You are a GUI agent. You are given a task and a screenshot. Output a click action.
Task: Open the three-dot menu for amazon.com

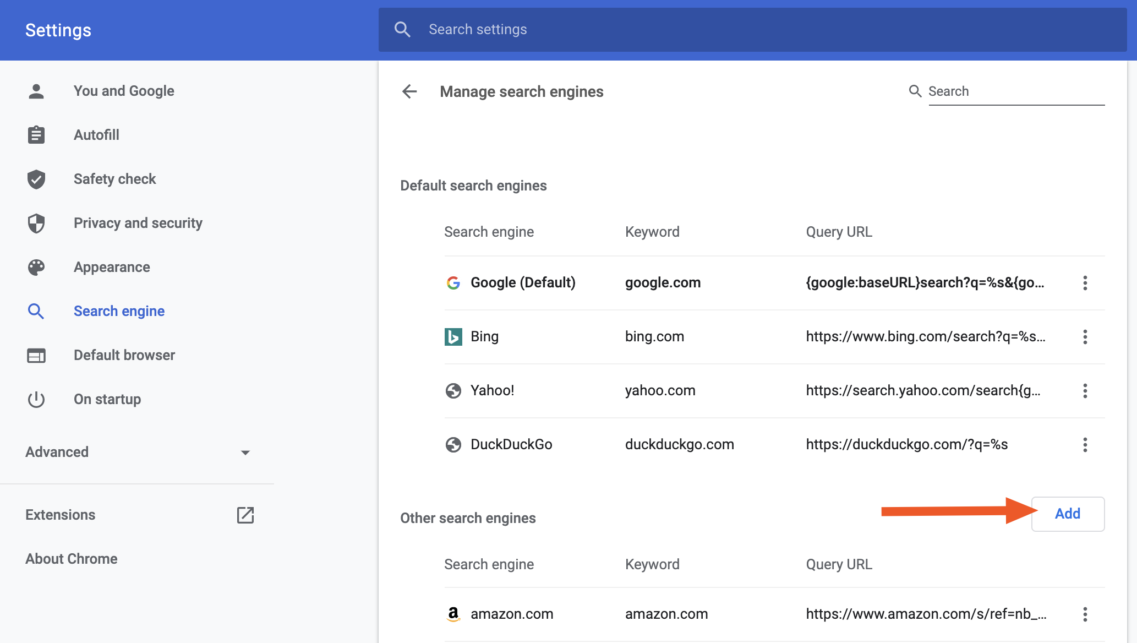[1085, 614]
